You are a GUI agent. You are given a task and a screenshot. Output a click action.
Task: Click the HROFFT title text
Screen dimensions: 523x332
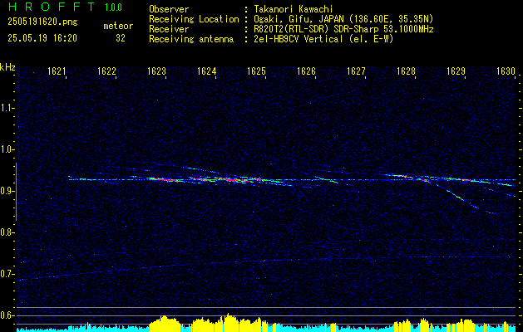point(52,7)
